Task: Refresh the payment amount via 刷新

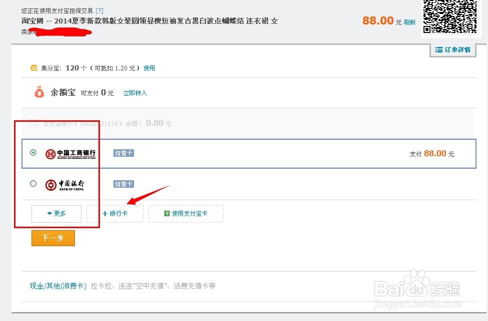Action: [x=409, y=22]
